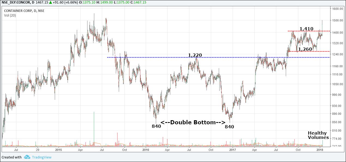Select the Double Bottom text annotation
The width and height of the screenshot is (346, 162).
pyautogui.click(x=193, y=122)
